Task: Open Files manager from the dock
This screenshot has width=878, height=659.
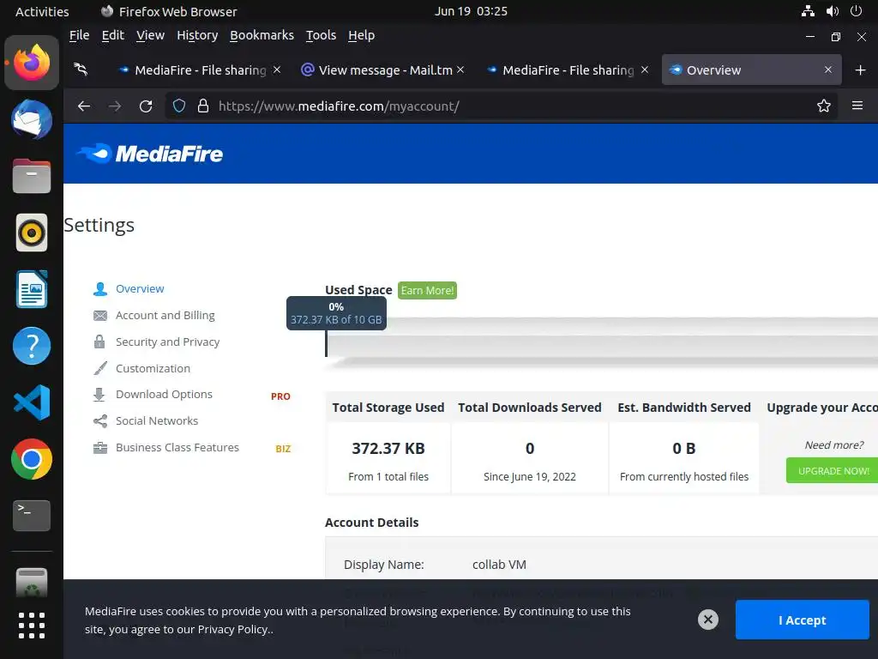Action: coord(32,176)
